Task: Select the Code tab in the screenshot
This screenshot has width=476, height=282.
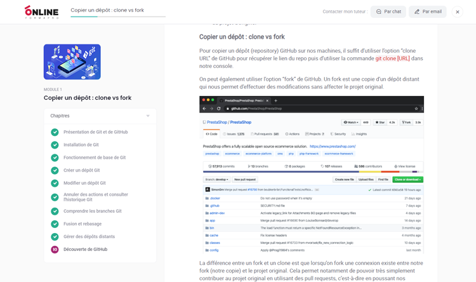Action: pos(211,134)
